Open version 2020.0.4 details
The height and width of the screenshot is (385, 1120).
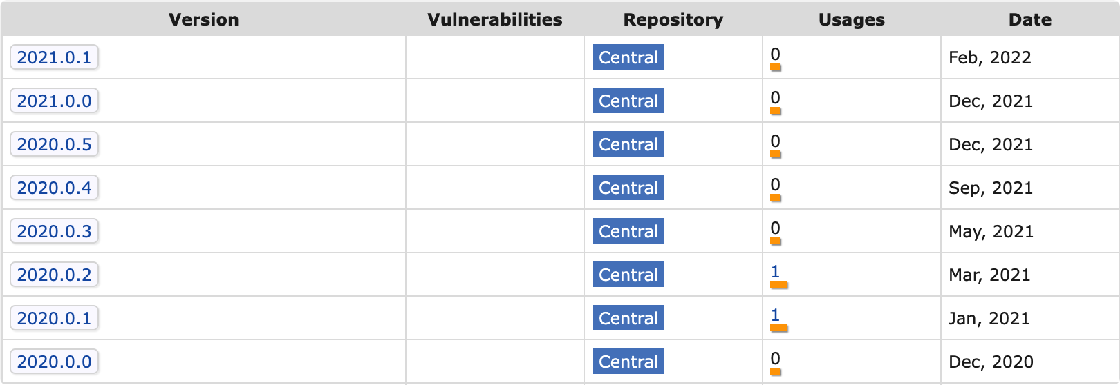[x=54, y=188]
